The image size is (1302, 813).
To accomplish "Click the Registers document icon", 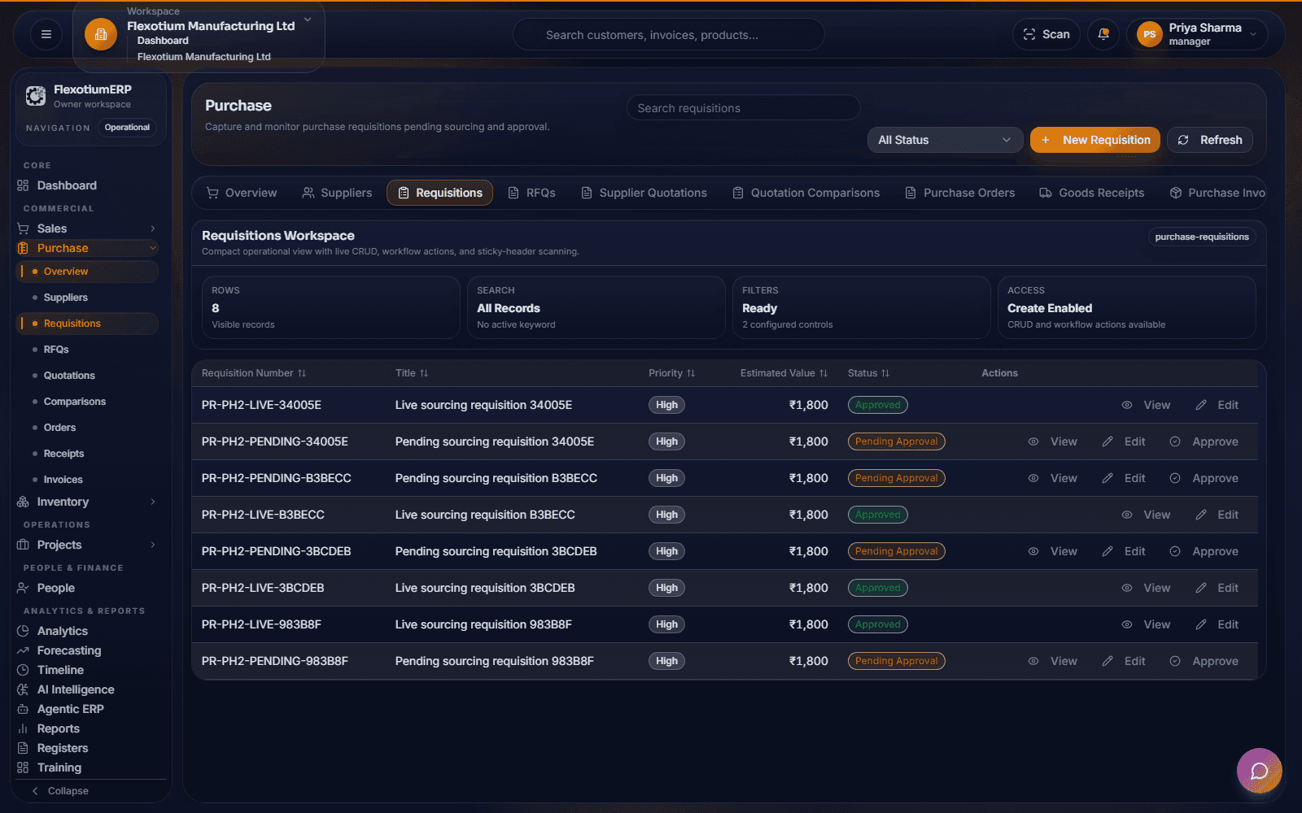I will coord(23,748).
